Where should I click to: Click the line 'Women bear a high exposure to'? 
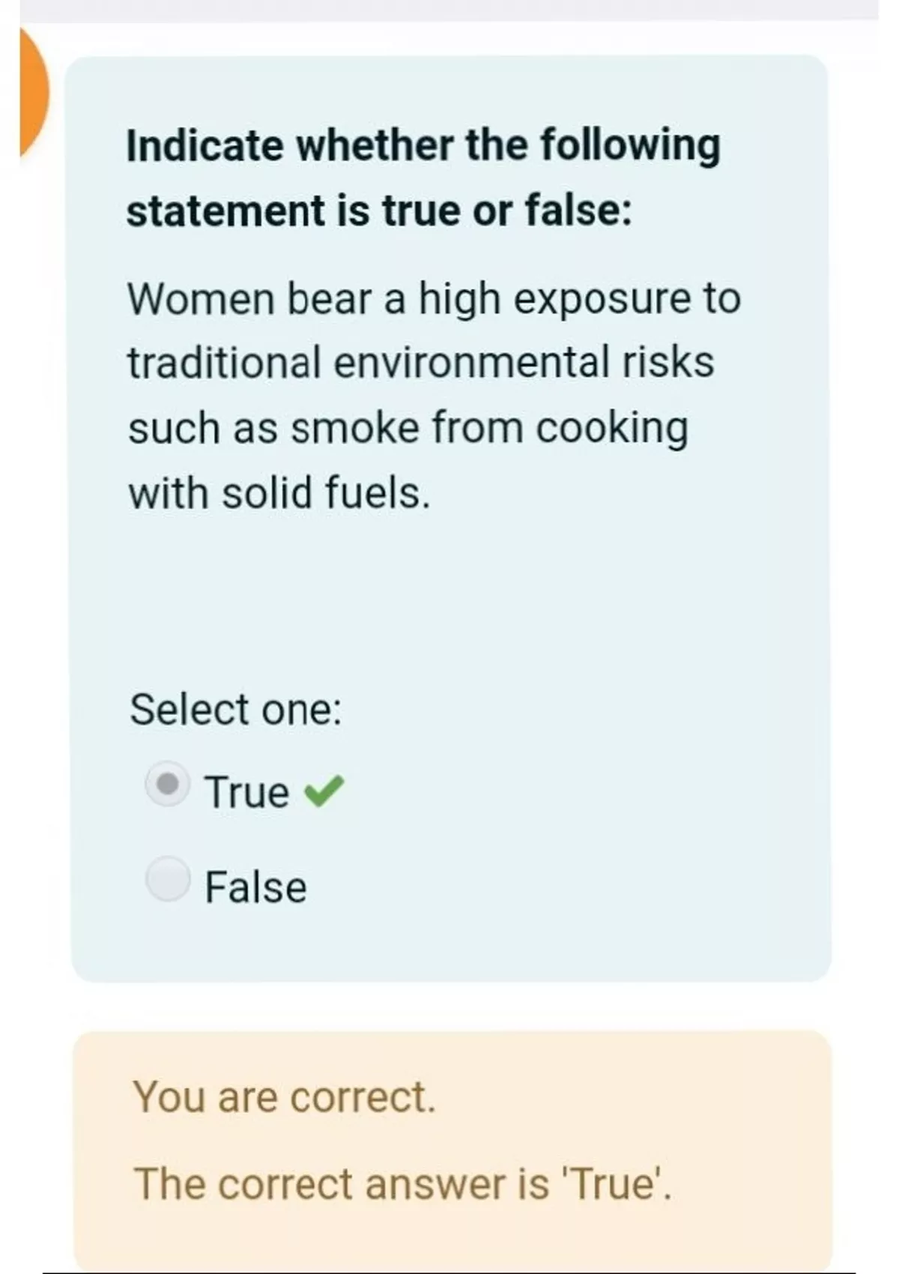pyautogui.click(x=434, y=298)
